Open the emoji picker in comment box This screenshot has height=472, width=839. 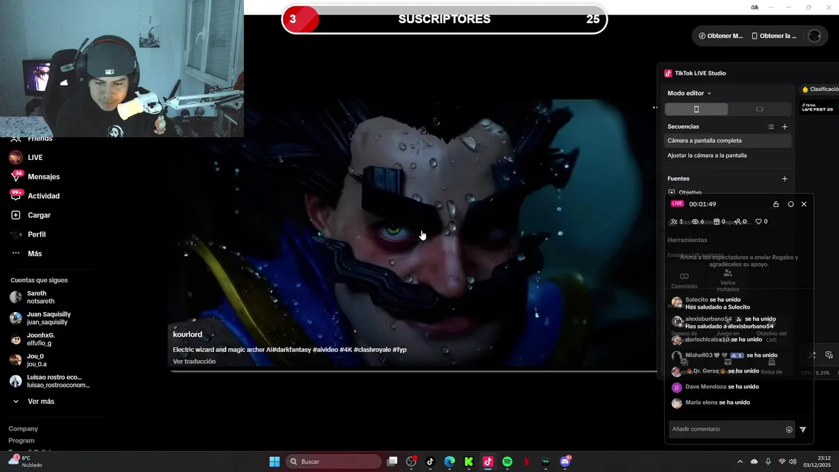coord(789,429)
